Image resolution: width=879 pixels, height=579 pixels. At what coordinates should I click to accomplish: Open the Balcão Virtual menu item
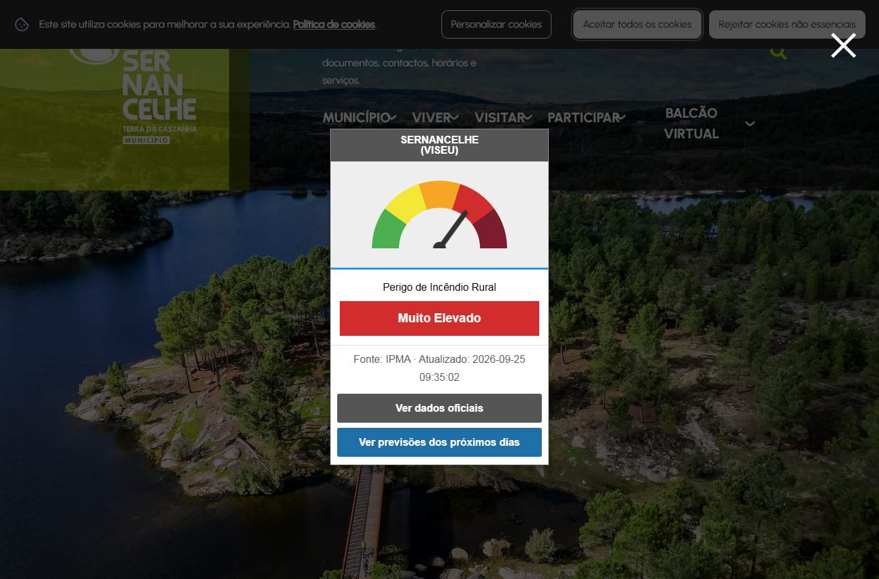pos(691,123)
